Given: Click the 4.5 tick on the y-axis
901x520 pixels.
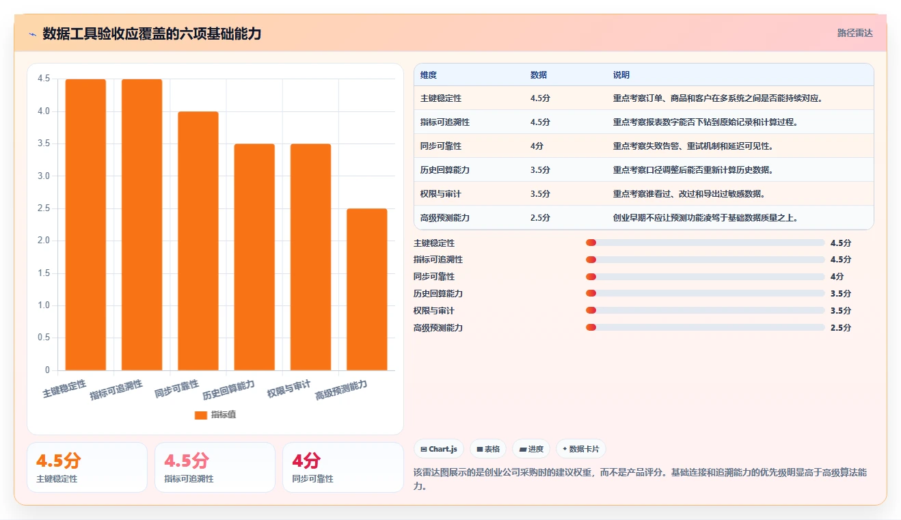Looking at the screenshot, I should pyautogui.click(x=44, y=79).
